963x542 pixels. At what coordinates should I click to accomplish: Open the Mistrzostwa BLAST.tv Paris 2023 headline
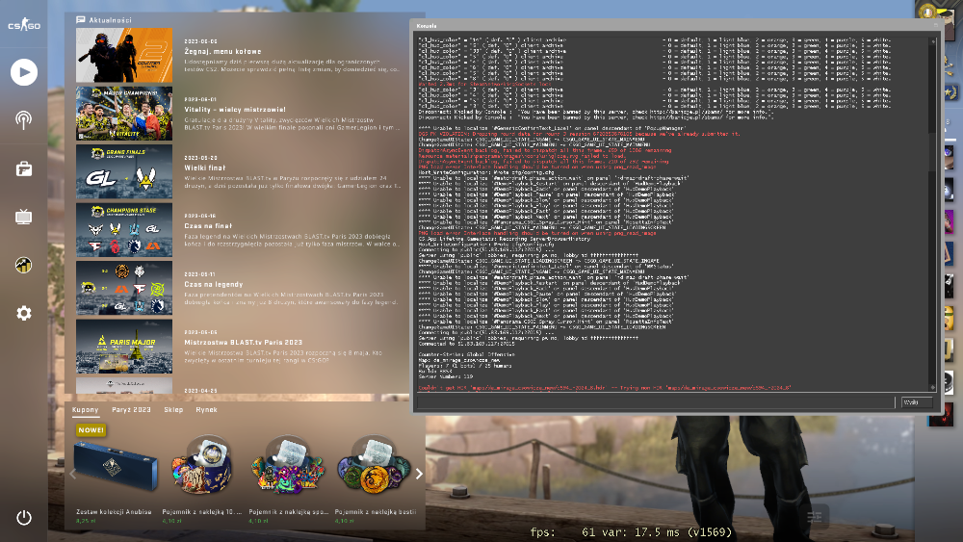[x=244, y=342]
